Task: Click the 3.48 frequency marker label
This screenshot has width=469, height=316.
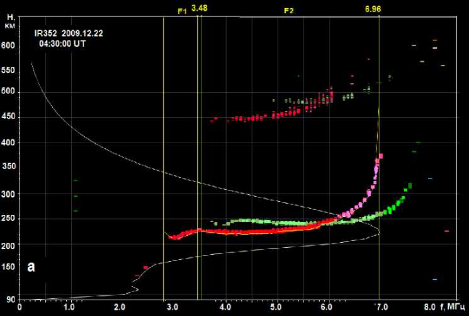Action: tap(199, 8)
